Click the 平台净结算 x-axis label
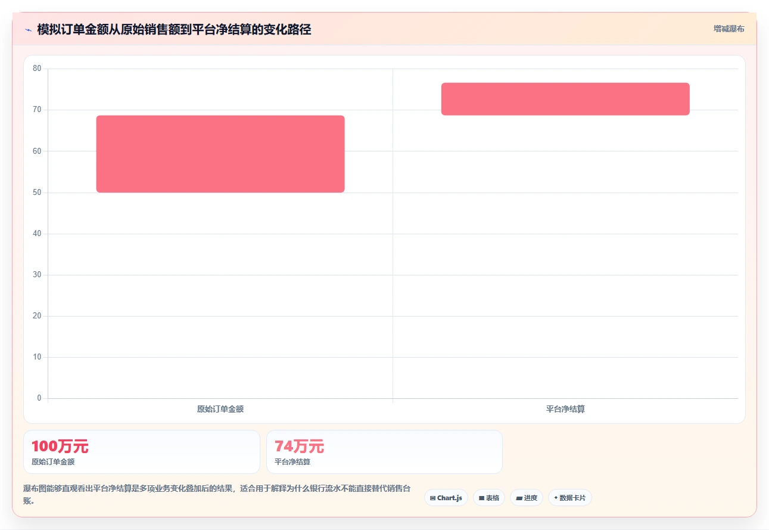Screen dimensions: 769x530 point(565,410)
